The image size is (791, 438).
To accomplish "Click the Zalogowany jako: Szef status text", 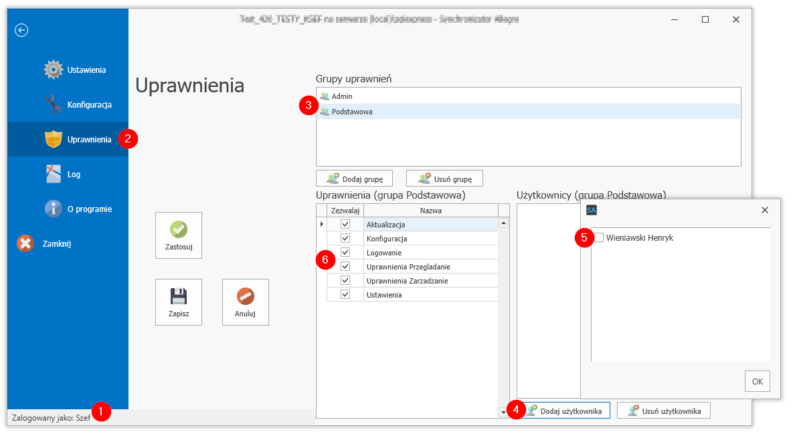I will tap(52, 418).
